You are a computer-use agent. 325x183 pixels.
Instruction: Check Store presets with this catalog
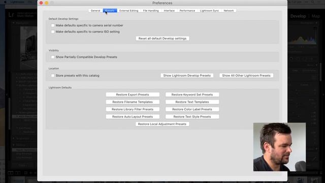(x=53, y=76)
